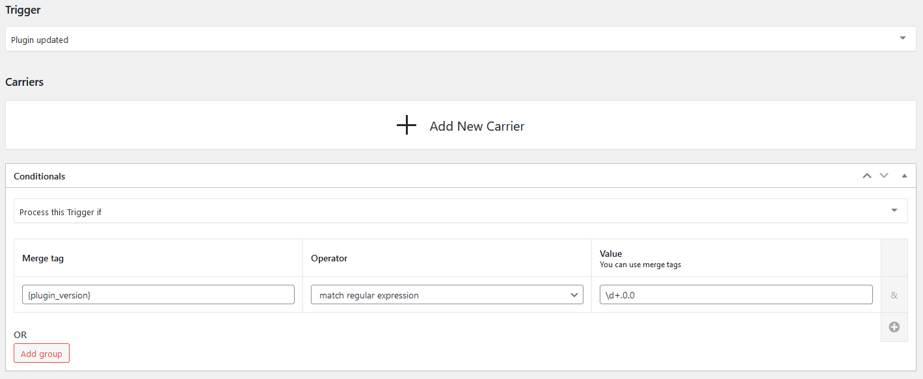Add a new condition with circled plus icon
Image resolution: width=923 pixels, height=379 pixels.
point(894,327)
